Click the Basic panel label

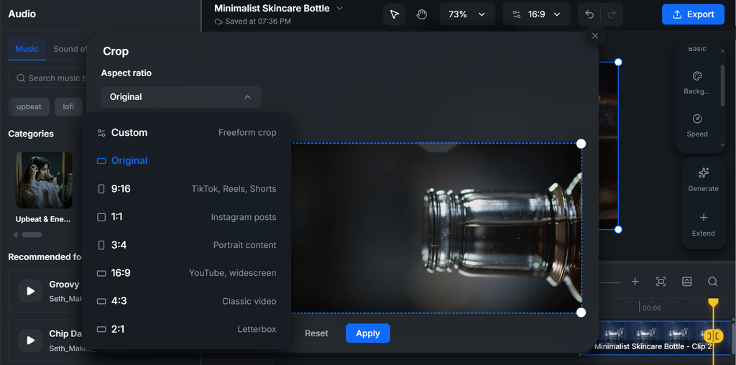(697, 49)
